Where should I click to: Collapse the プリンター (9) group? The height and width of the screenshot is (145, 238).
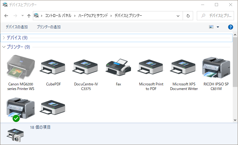[4, 47]
